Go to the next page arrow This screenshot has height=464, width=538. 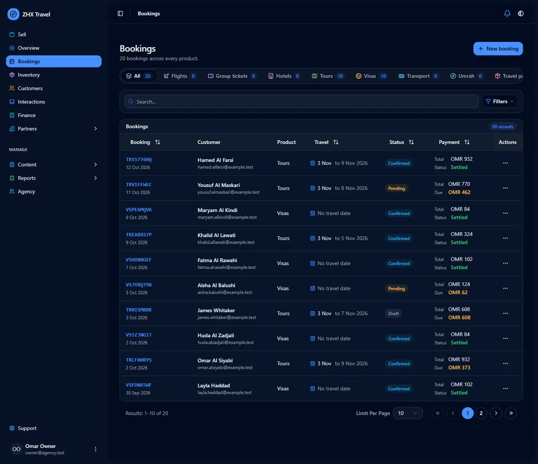(x=496, y=413)
